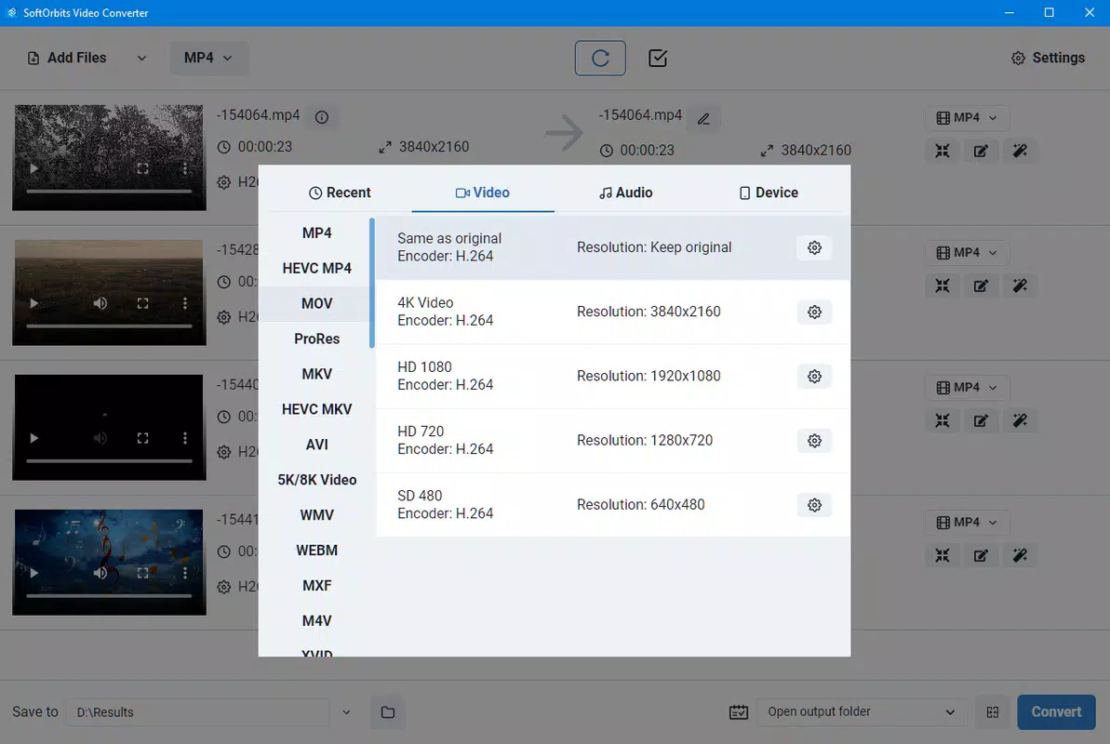This screenshot has width=1110, height=744.
Task: Click the compress icon on fourth video row
Action: tap(943, 556)
